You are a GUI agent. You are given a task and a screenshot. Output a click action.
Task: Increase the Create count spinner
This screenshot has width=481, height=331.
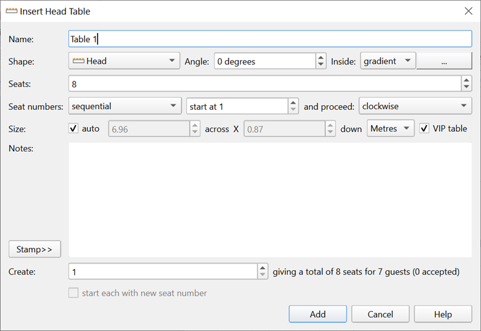(262, 268)
